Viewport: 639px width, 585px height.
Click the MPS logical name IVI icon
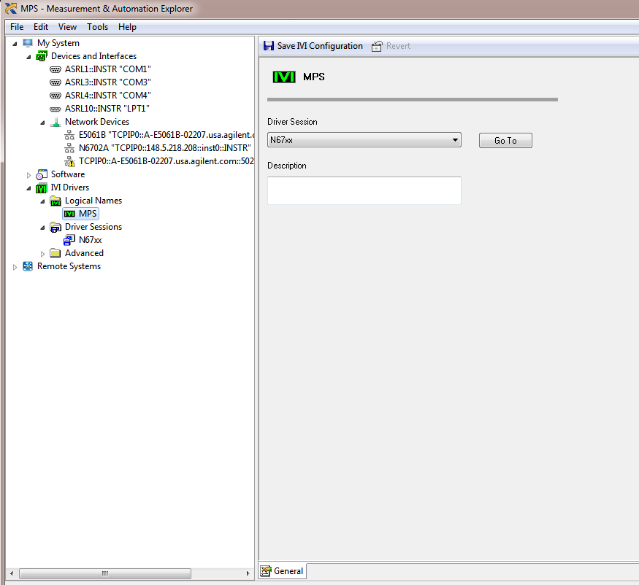point(69,214)
